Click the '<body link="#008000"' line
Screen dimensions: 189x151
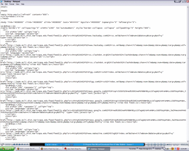(x=68, y=22)
